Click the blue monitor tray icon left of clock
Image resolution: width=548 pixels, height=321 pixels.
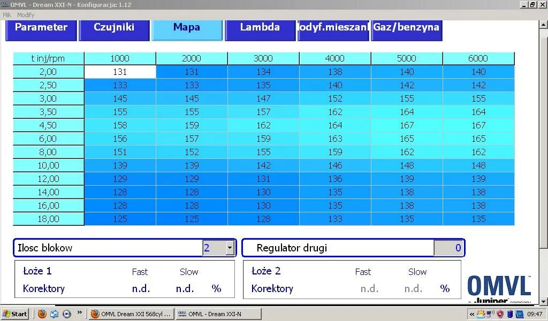click(520, 314)
